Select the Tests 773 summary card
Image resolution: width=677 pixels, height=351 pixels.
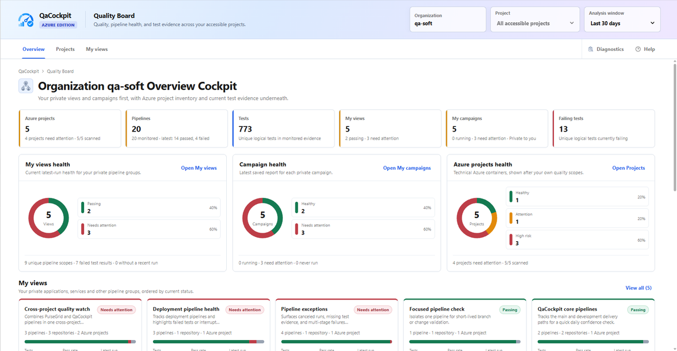pyautogui.click(x=284, y=129)
